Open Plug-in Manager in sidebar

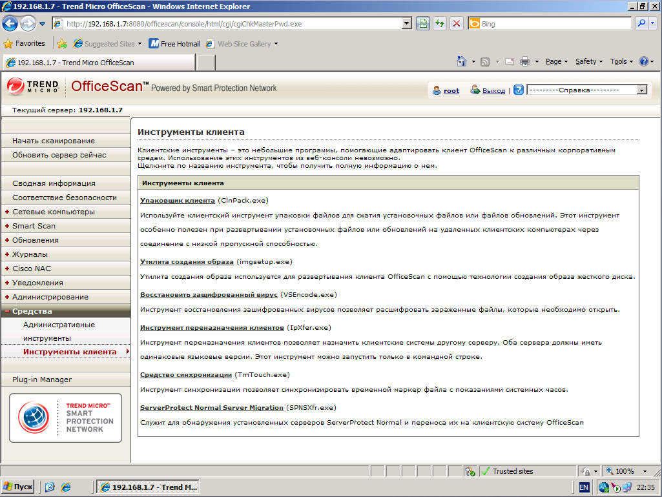[66, 380]
